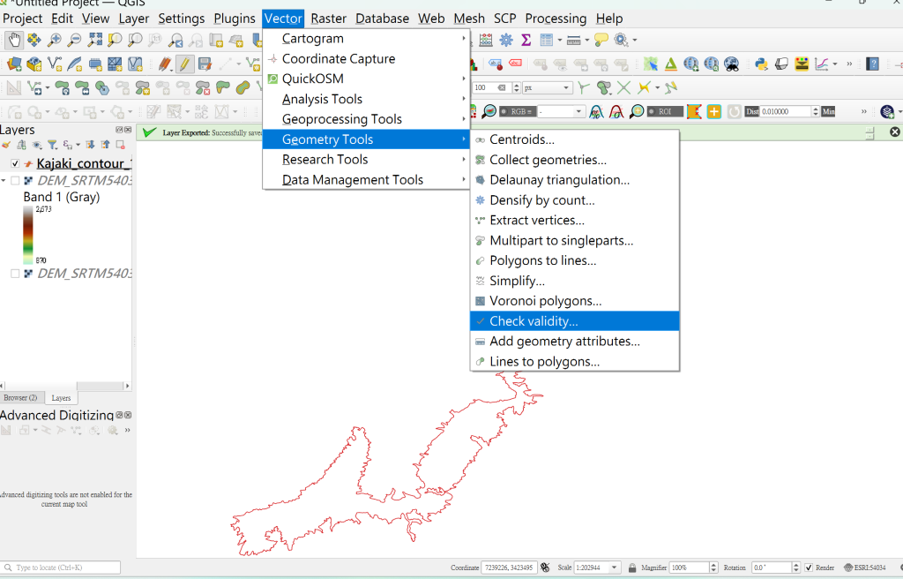
Task: Open the RGB band combination dropdown
Action: pos(578,111)
